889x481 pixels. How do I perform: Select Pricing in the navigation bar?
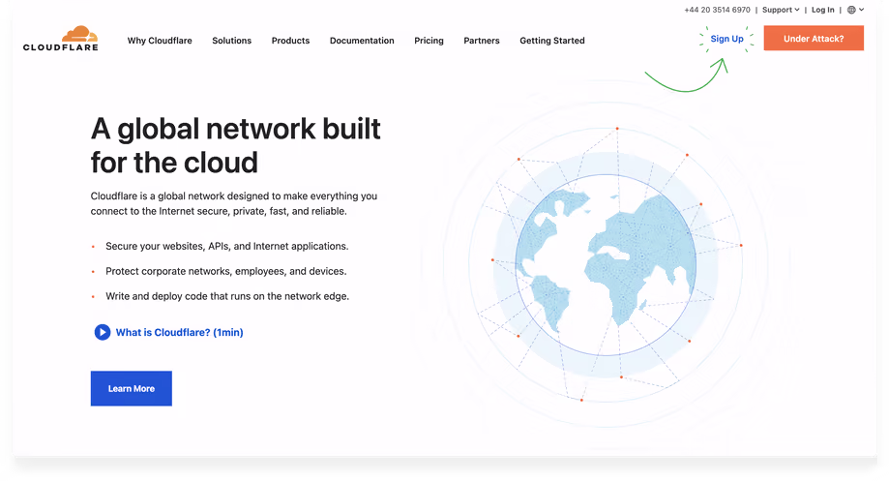(x=429, y=41)
